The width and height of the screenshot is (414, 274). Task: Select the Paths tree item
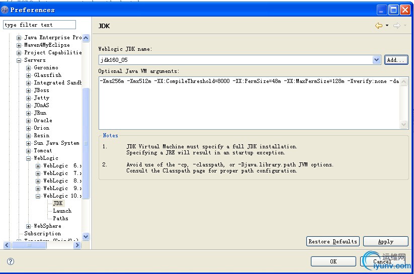click(60, 218)
